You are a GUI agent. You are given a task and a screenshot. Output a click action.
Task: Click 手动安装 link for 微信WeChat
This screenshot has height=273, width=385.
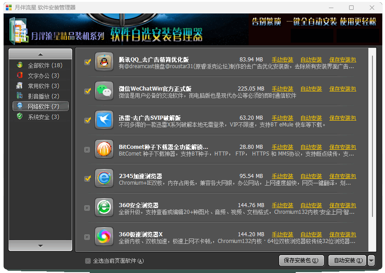point(282,89)
